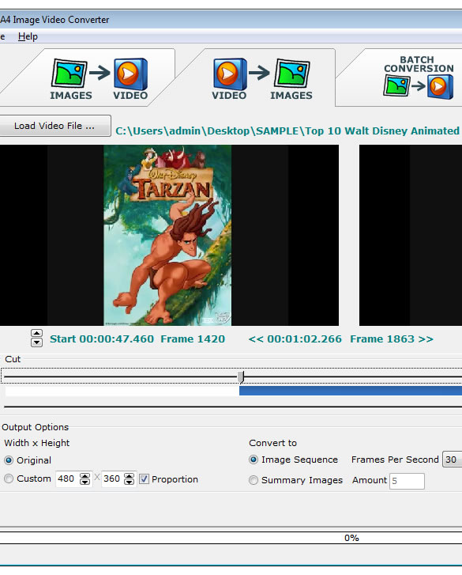Switch to the Video to Images tab
The image size is (462, 575).
(261, 78)
